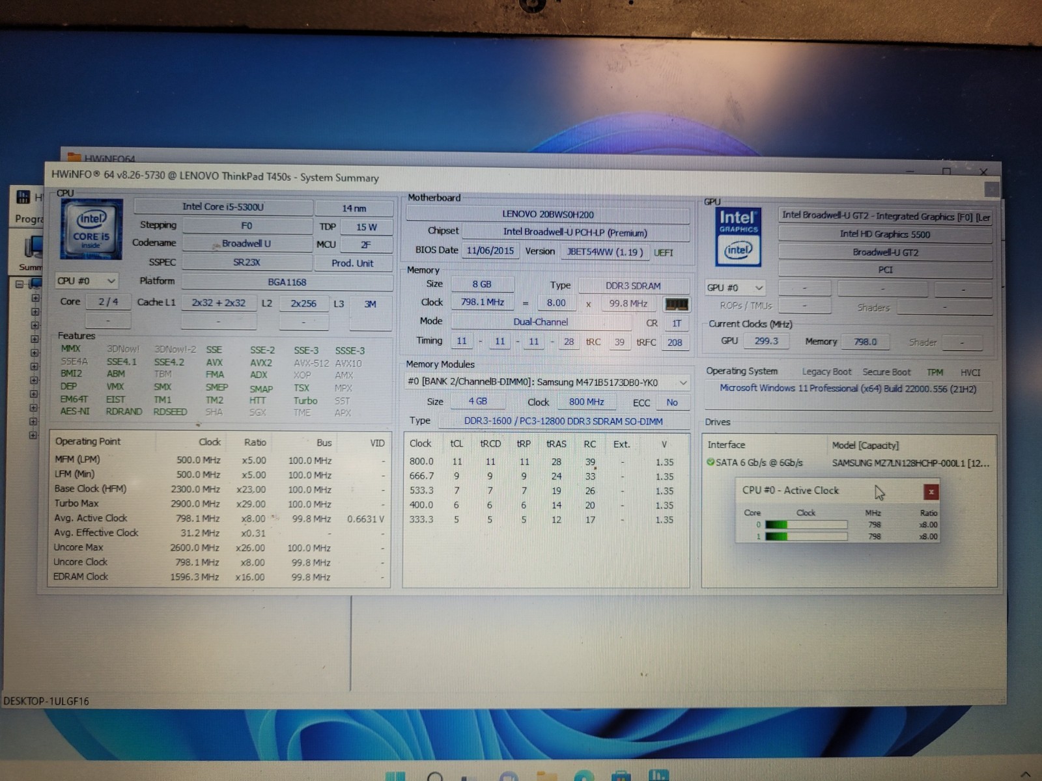
Task: Open the Summary toolbar icon in the main window
Action: (31, 253)
